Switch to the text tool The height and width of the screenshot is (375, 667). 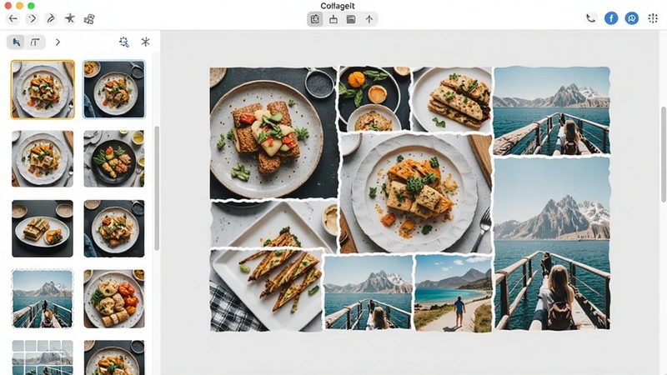point(35,42)
